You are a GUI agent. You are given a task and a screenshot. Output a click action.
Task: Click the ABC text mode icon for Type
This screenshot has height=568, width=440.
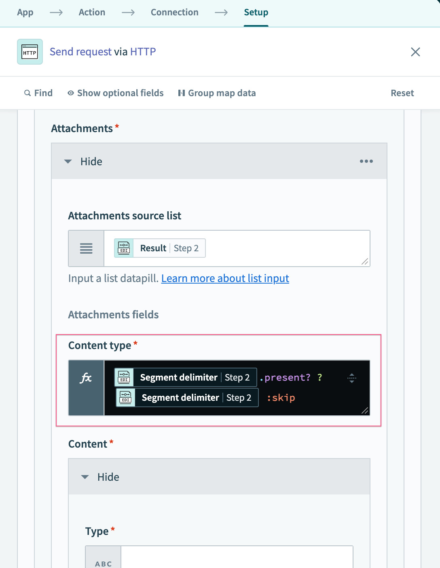click(x=102, y=563)
